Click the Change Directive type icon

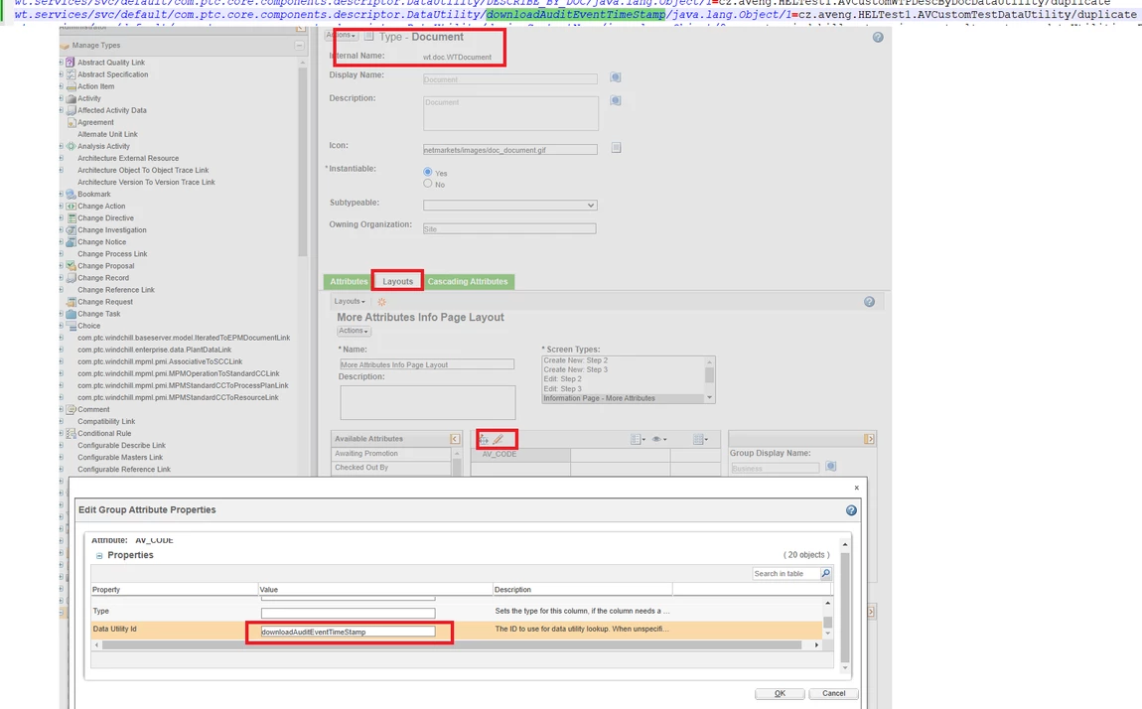[71, 217]
